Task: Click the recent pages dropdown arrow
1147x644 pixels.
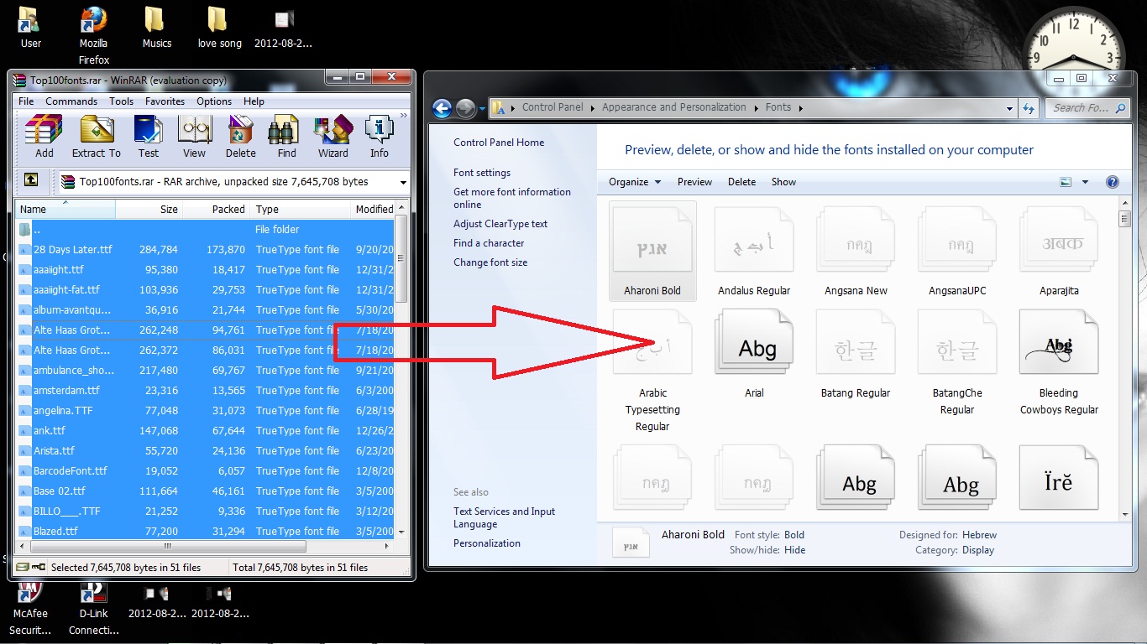Action: (x=482, y=109)
